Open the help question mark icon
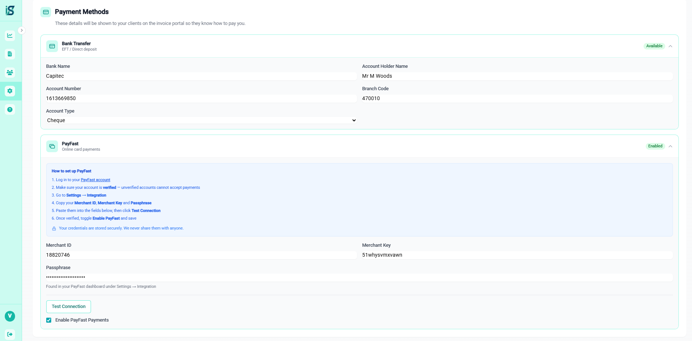This screenshot has width=692, height=341. click(10, 110)
